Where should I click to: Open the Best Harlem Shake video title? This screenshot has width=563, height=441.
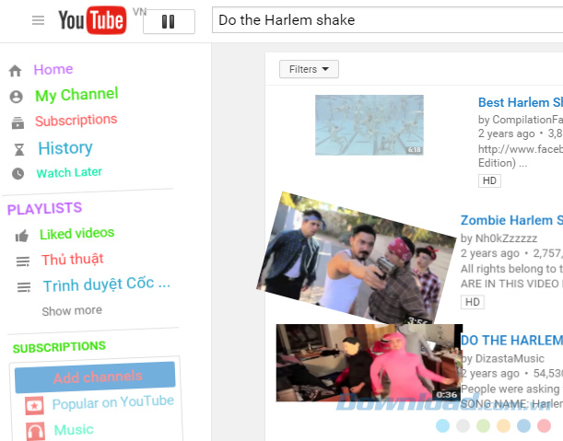521,102
